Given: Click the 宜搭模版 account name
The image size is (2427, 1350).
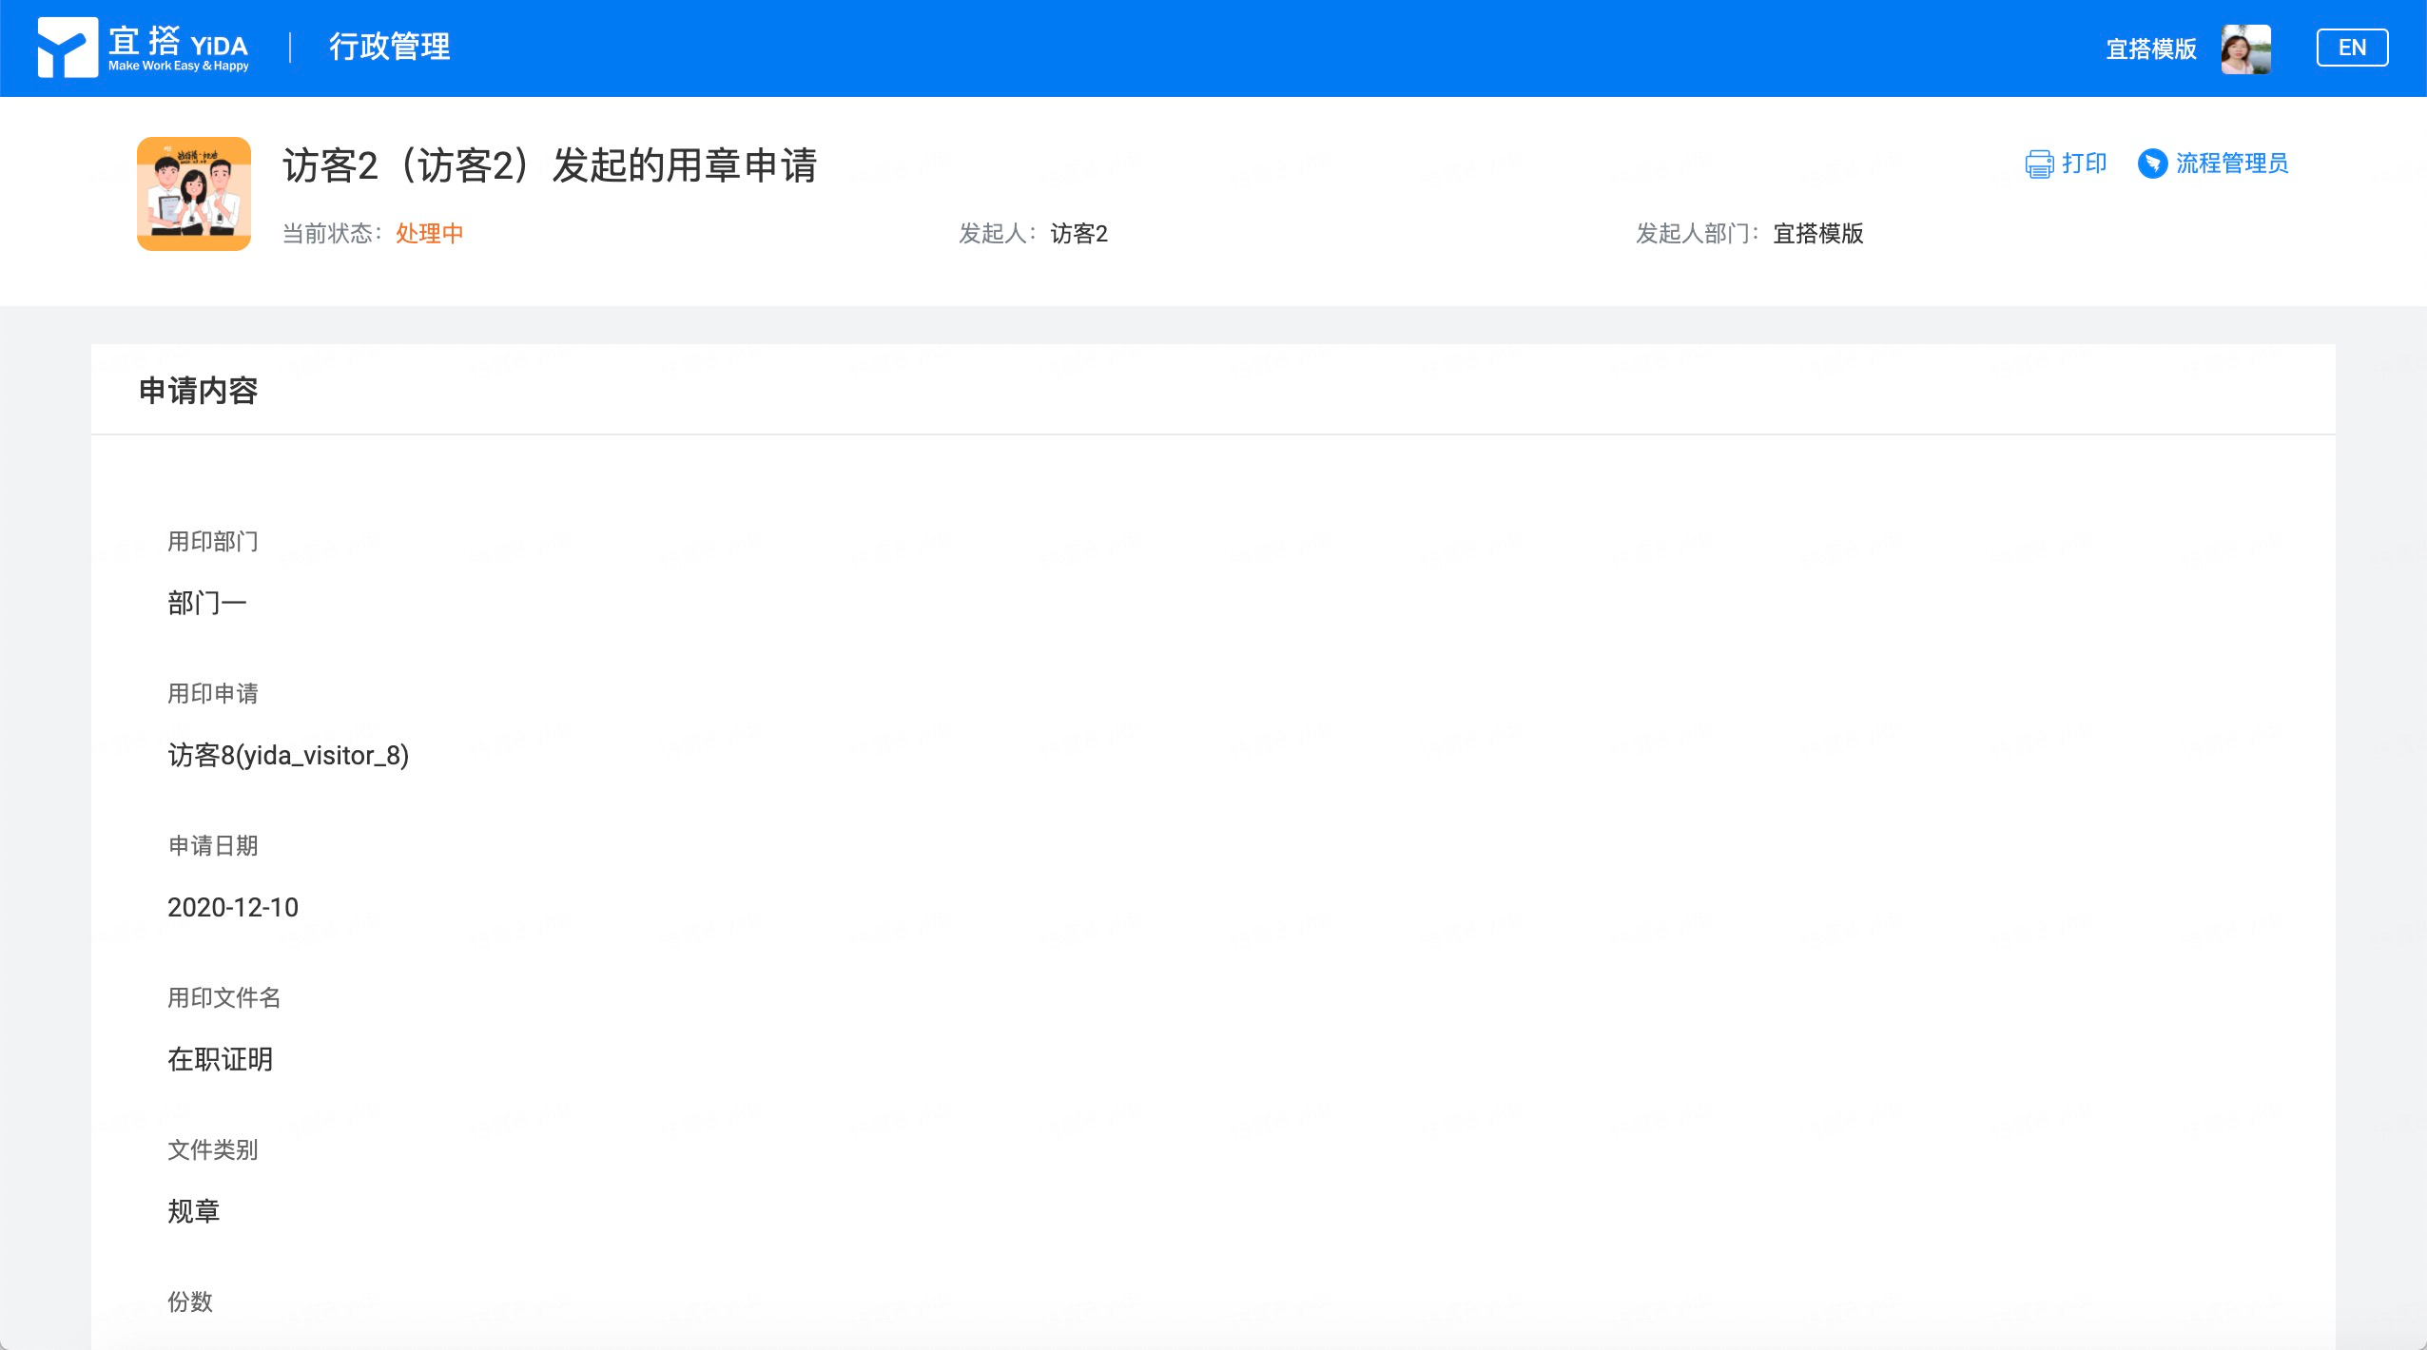Looking at the screenshot, I should [2150, 48].
